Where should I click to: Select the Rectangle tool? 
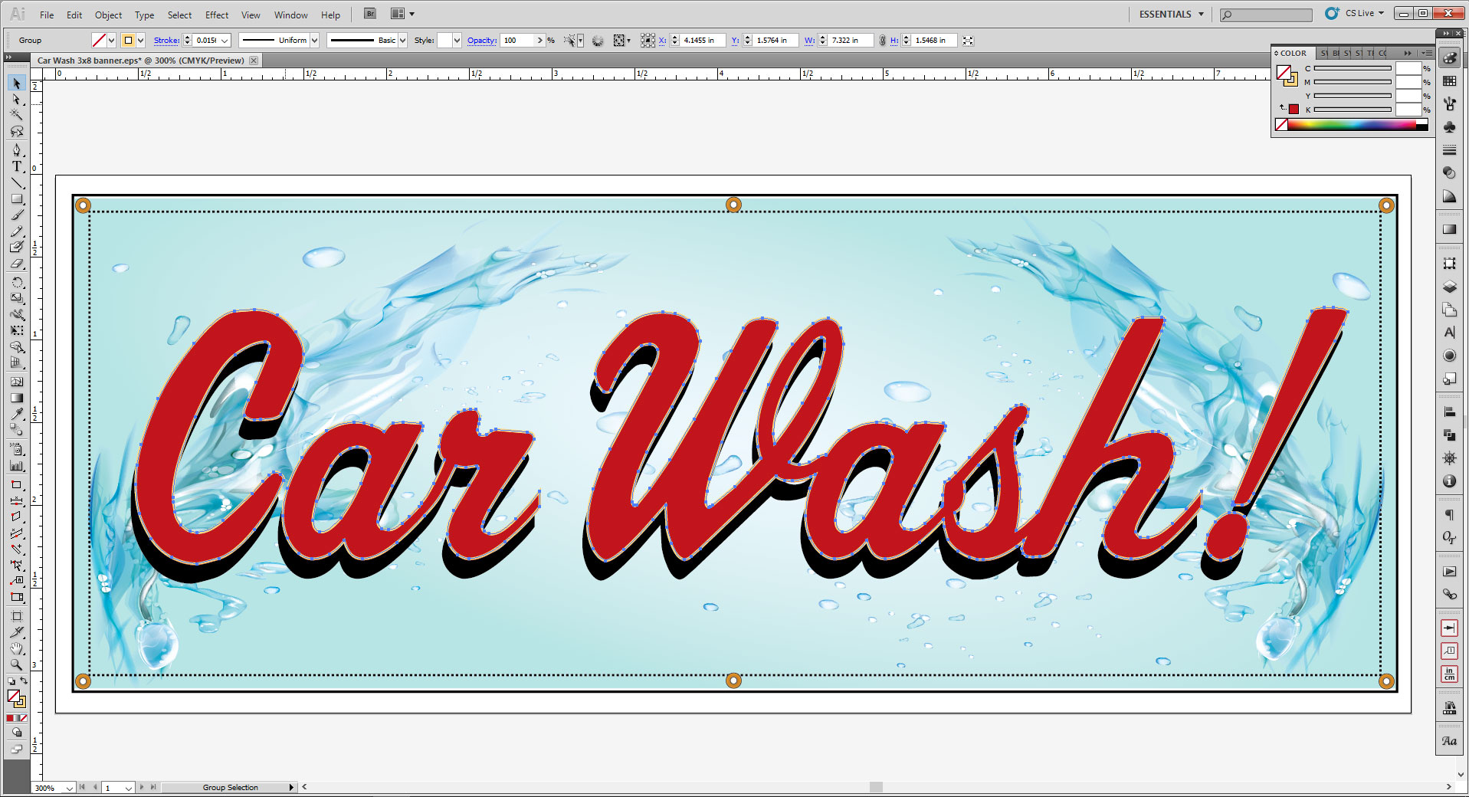click(17, 199)
